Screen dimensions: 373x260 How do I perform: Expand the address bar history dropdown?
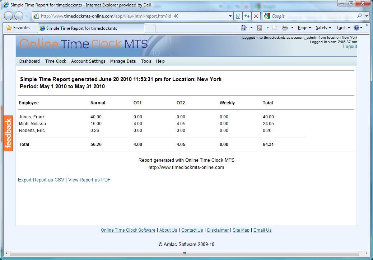tap(230, 16)
